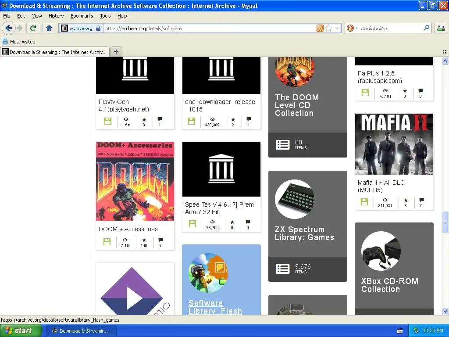Open the browser home page
The width and height of the screenshot is (449, 337).
[x=49, y=28]
